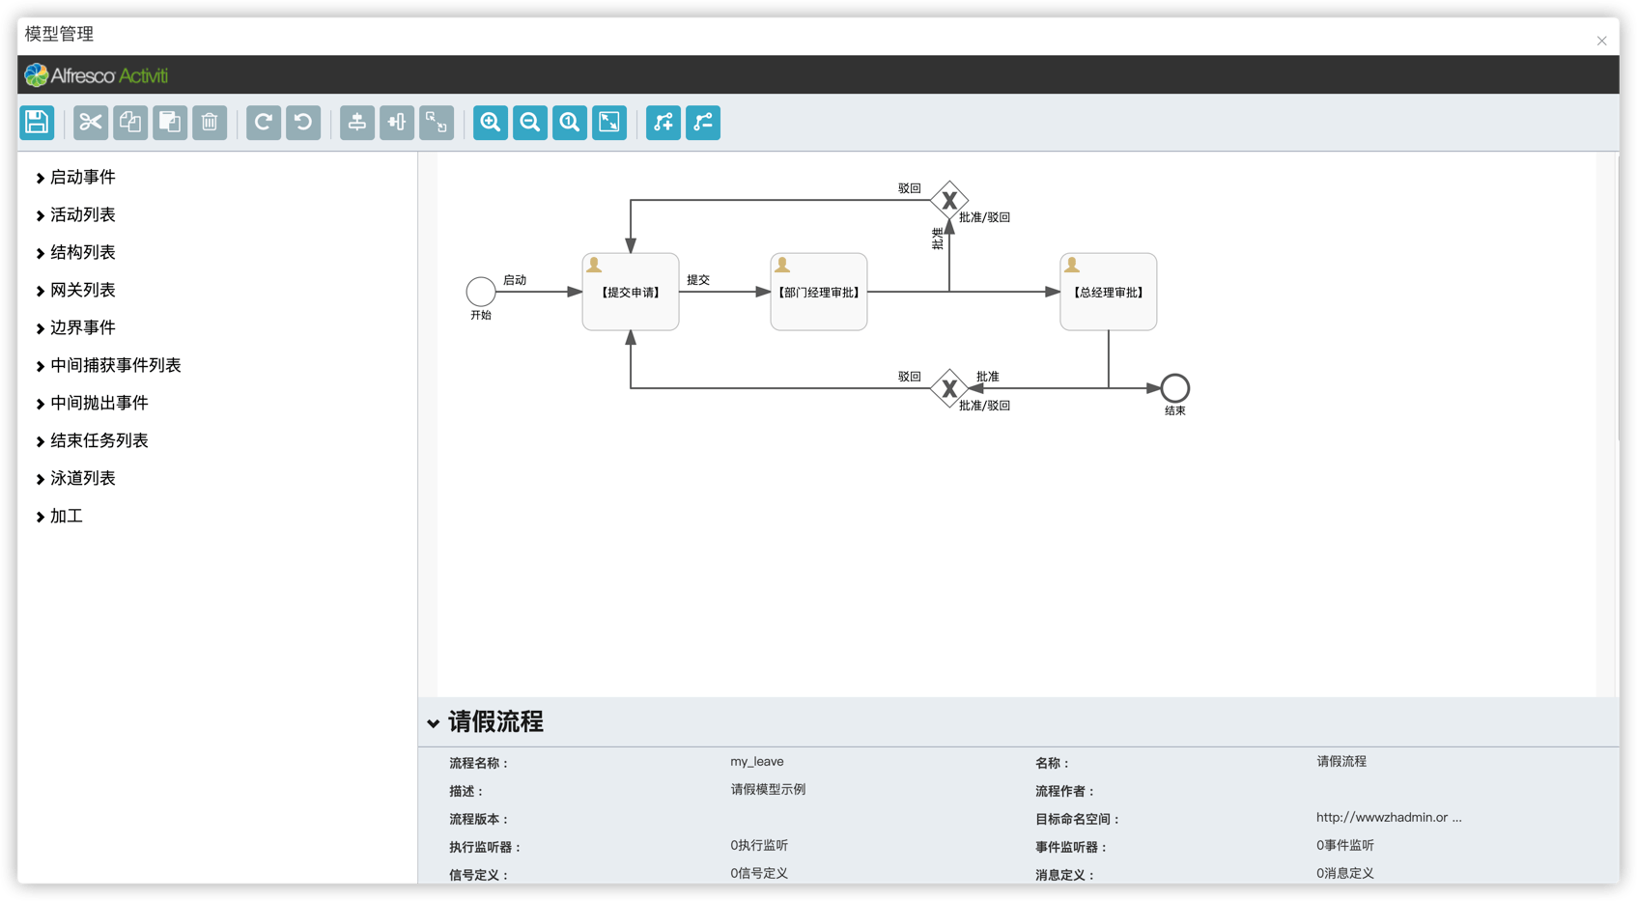
Task: Add a bend point to sequence flow
Action: click(663, 123)
